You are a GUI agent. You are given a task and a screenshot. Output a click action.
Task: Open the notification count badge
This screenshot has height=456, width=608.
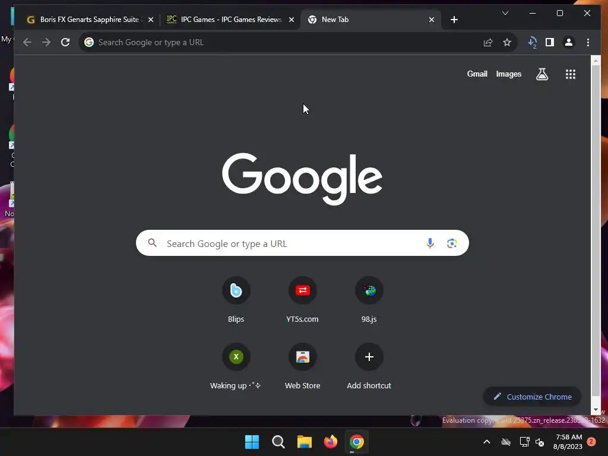tap(591, 442)
